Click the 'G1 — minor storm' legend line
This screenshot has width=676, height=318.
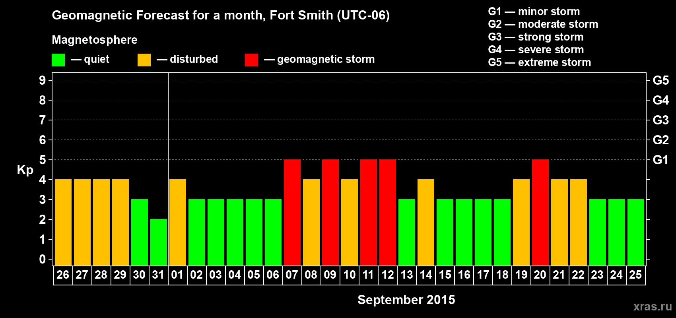[534, 12]
